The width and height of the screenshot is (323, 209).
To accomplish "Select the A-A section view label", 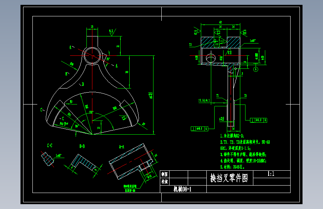I will (121, 147).
